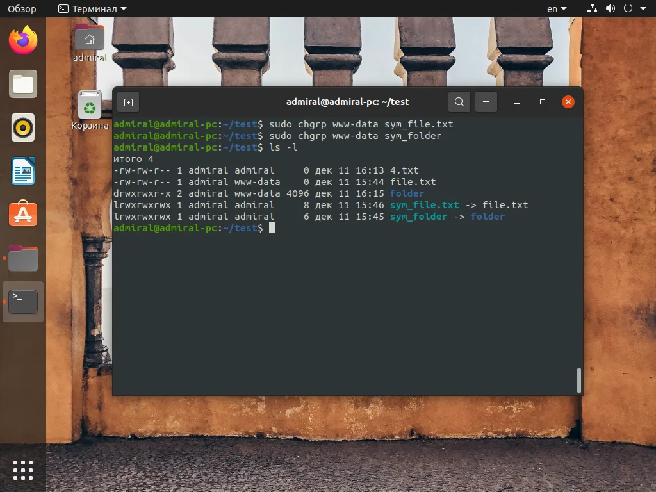The height and width of the screenshot is (492, 656).
Task: Open Ubuntu Software from the dock
Action: pyautogui.click(x=23, y=215)
